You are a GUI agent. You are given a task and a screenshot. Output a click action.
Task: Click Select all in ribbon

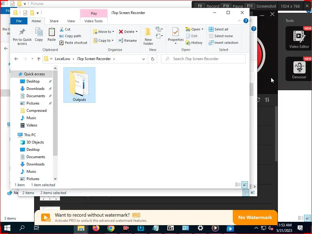point(218,29)
